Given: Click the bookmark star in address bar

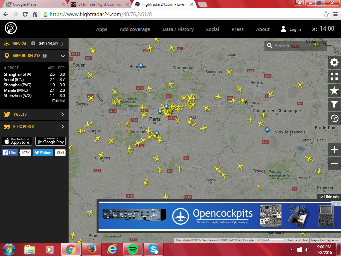Looking at the screenshot, I should [x=326, y=14].
